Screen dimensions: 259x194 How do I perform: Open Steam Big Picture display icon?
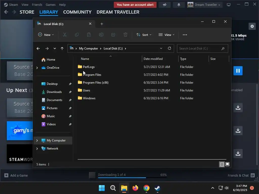click(229, 5)
